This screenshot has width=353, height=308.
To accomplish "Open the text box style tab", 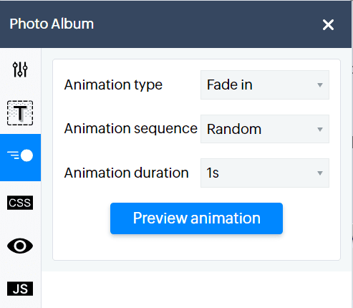I will coord(20,113).
